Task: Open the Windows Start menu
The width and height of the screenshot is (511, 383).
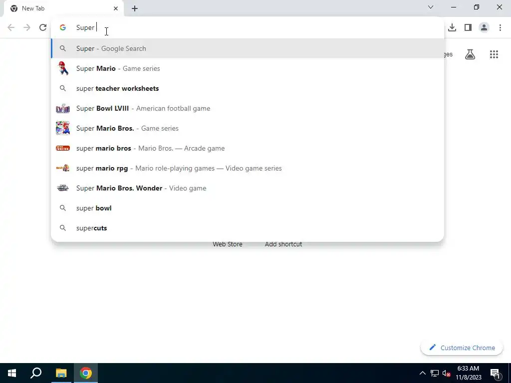Action: 12,373
